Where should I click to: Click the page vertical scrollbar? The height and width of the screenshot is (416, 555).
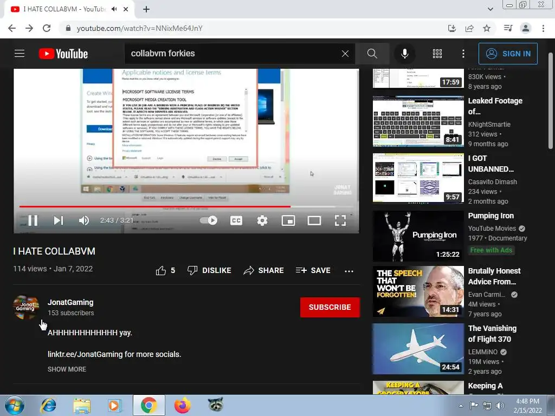pos(551,101)
